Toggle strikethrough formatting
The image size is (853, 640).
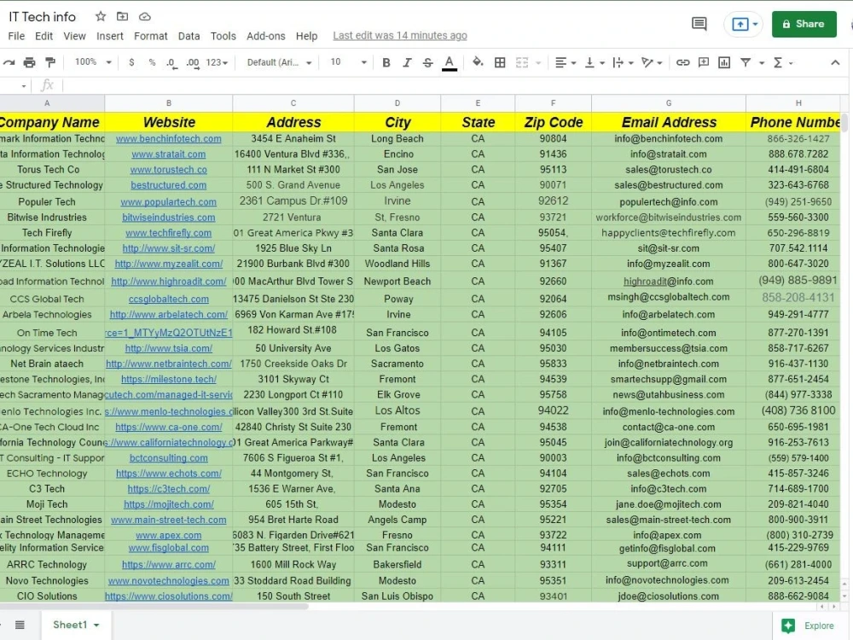428,62
